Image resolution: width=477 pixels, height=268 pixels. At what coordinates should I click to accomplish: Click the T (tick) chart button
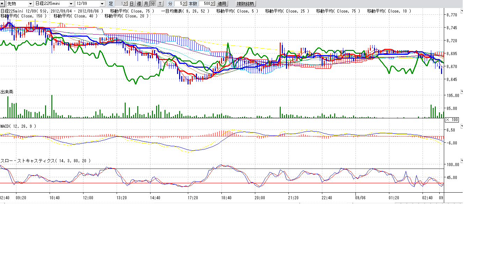[x=160, y=3]
